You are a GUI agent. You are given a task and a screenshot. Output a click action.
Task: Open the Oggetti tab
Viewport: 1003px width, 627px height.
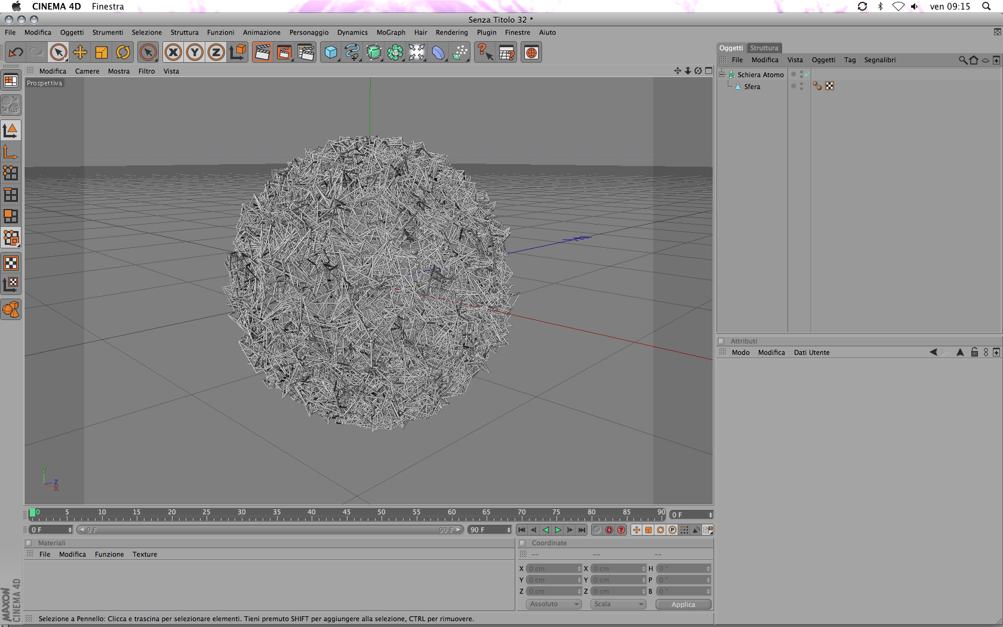click(731, 48)
